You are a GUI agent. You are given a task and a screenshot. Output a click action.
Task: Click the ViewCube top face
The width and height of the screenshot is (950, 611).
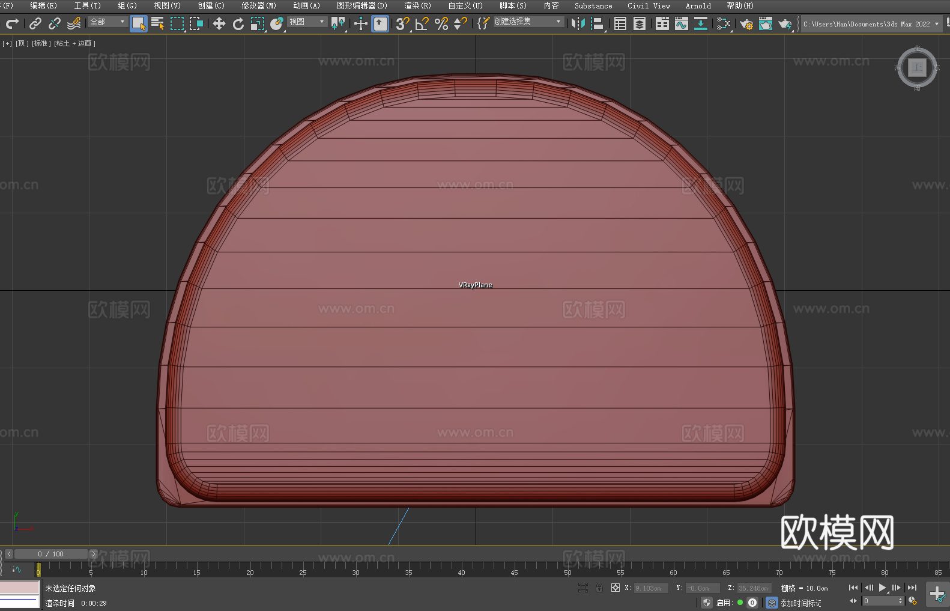click(x=917, y=67)
